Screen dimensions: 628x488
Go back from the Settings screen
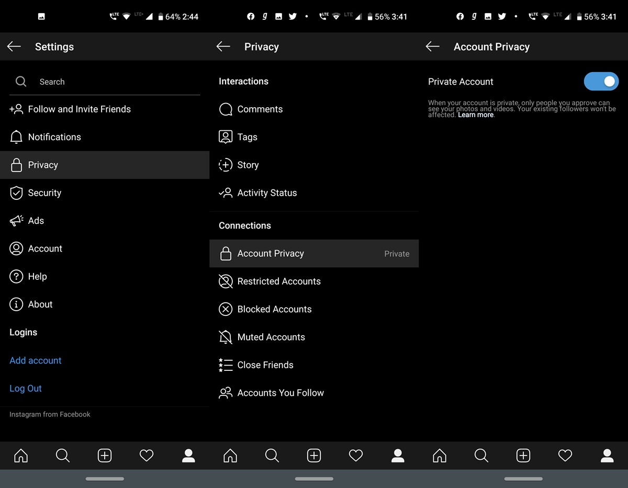coord(14,47)
